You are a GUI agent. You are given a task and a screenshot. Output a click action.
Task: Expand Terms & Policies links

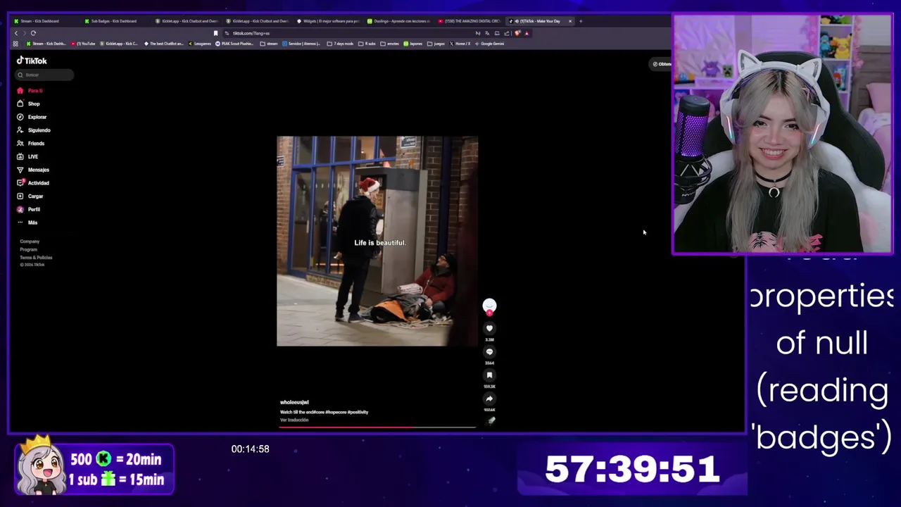(36, 257)
